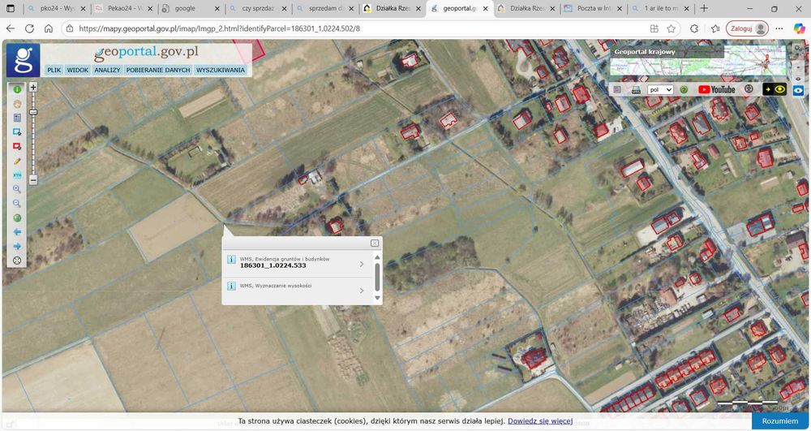Select the red rectangle selection tool
Image resolution: width=811 pixels, height=431 pixels.
pyautogui.click(x=17, y=146)
